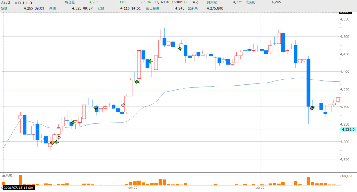
Task: Click the green arrow marker near the 4,430 price
Action: click(x=150, y=61)
